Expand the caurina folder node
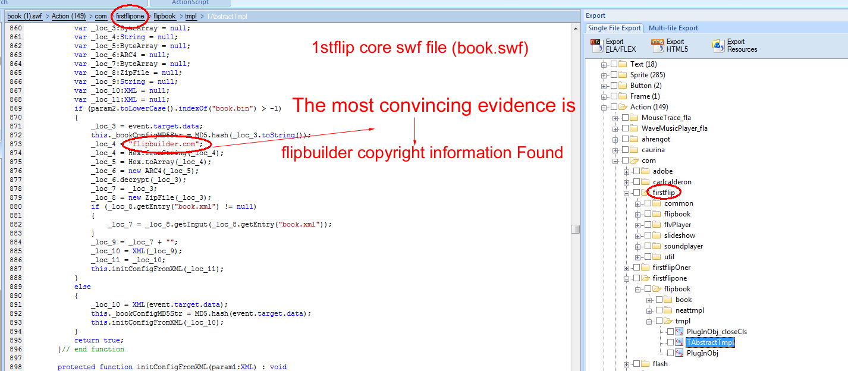The width and height of the screenshot is (848, 371). tap(615, 150)
